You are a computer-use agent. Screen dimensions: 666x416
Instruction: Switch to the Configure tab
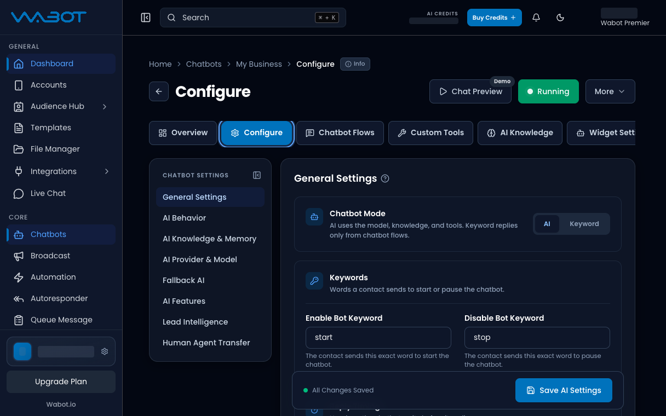click(256, 133)
